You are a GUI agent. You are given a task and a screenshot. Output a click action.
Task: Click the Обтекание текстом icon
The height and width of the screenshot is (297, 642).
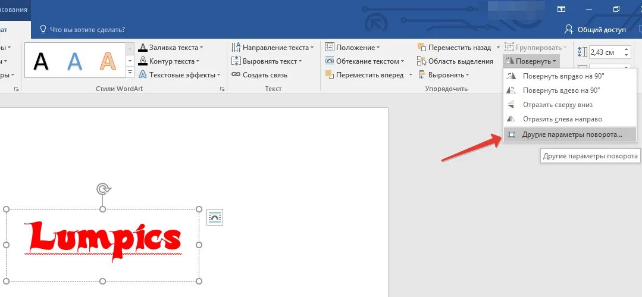[x=330, y=61]
